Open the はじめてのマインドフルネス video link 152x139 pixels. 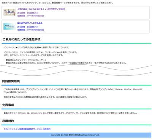coord(30,23)
